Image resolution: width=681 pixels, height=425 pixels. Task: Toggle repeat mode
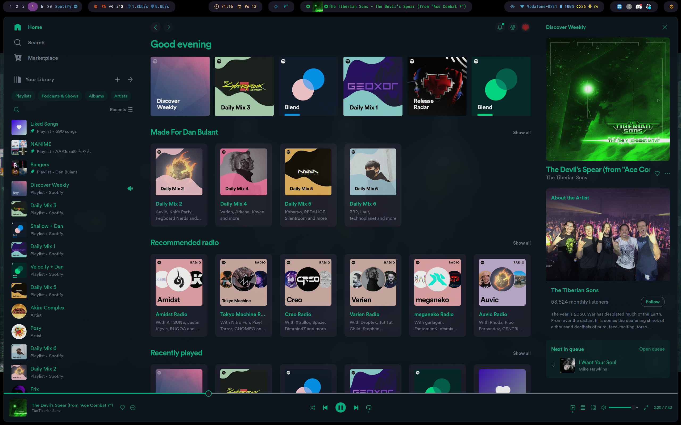[x=369, y=407]
